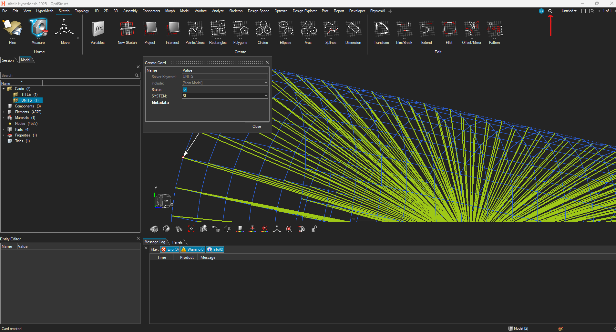Open the chat assistant icon in top bar
This screenshot has height=332, width=616.
coord(541,11)
